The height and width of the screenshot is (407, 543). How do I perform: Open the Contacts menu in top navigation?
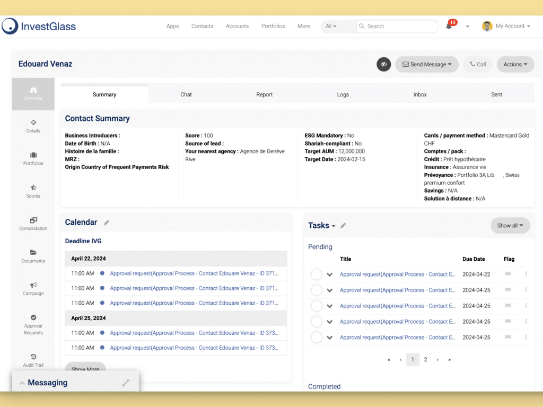[202, 26]
